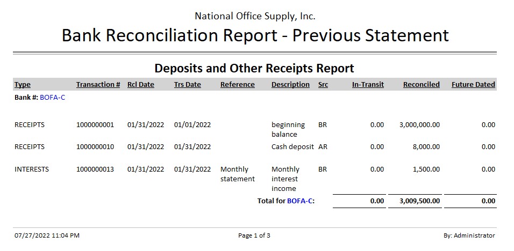Screen dimensions: 514x251
Task: Click the Type column header
Action: click(23, 85)
